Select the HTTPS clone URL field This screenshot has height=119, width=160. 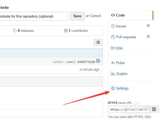[129, 109]
